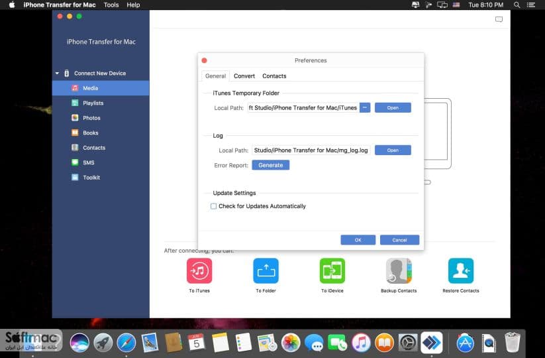The image size is (545, 358).
Task: Open Launchpad from the Dock
Action: (103, 343)
